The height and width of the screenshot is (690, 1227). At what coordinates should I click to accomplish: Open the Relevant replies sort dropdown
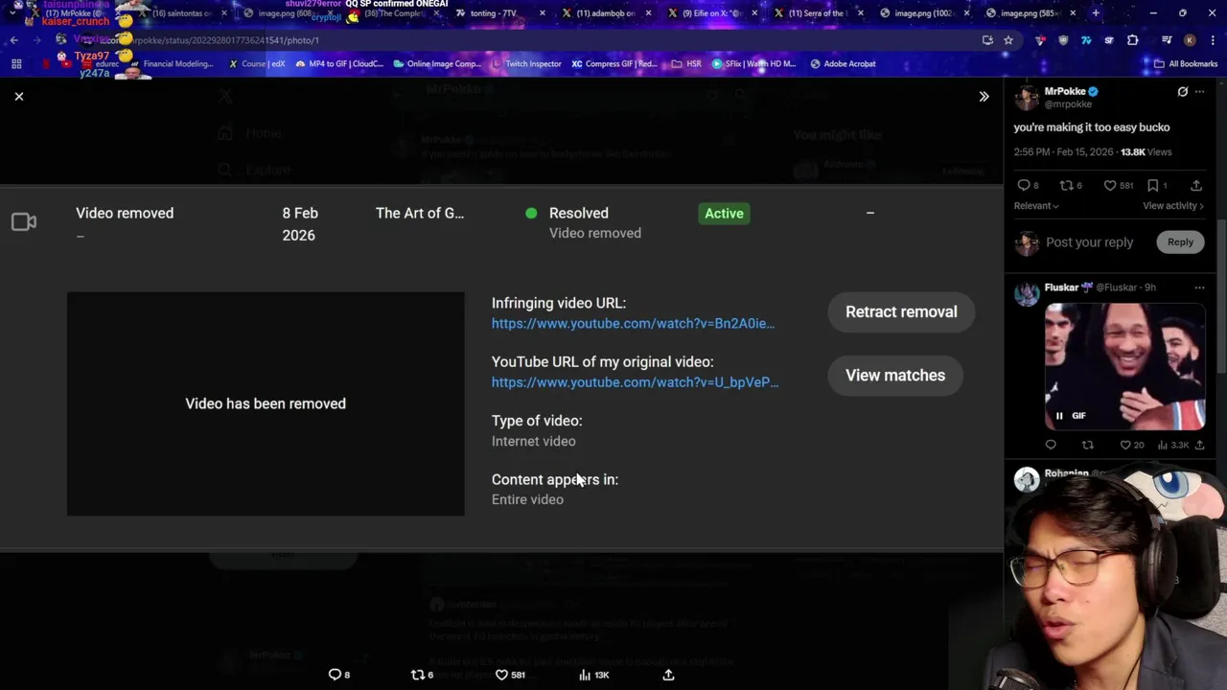tap(1036, 206)
